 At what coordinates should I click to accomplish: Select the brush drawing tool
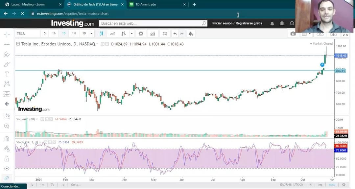pyautogui.click(x=7, y=64)
